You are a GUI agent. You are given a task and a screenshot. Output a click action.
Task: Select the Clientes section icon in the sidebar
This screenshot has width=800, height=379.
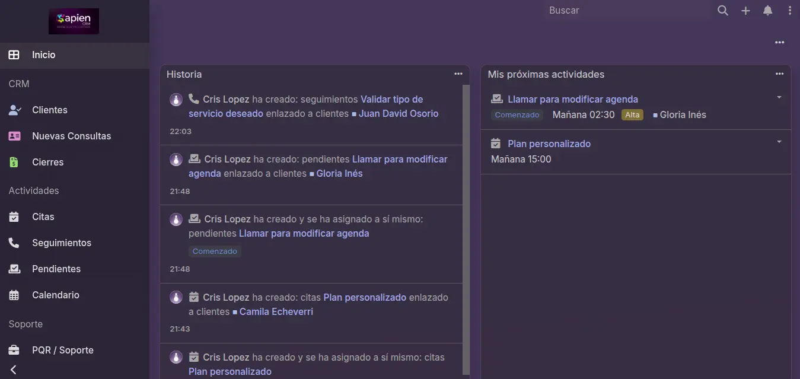[x=14, y=109]
